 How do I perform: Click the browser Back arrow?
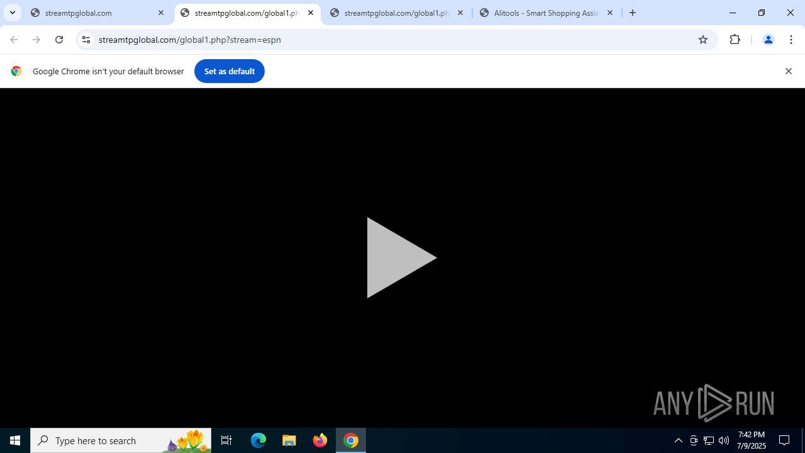click(x=14, y=40)
